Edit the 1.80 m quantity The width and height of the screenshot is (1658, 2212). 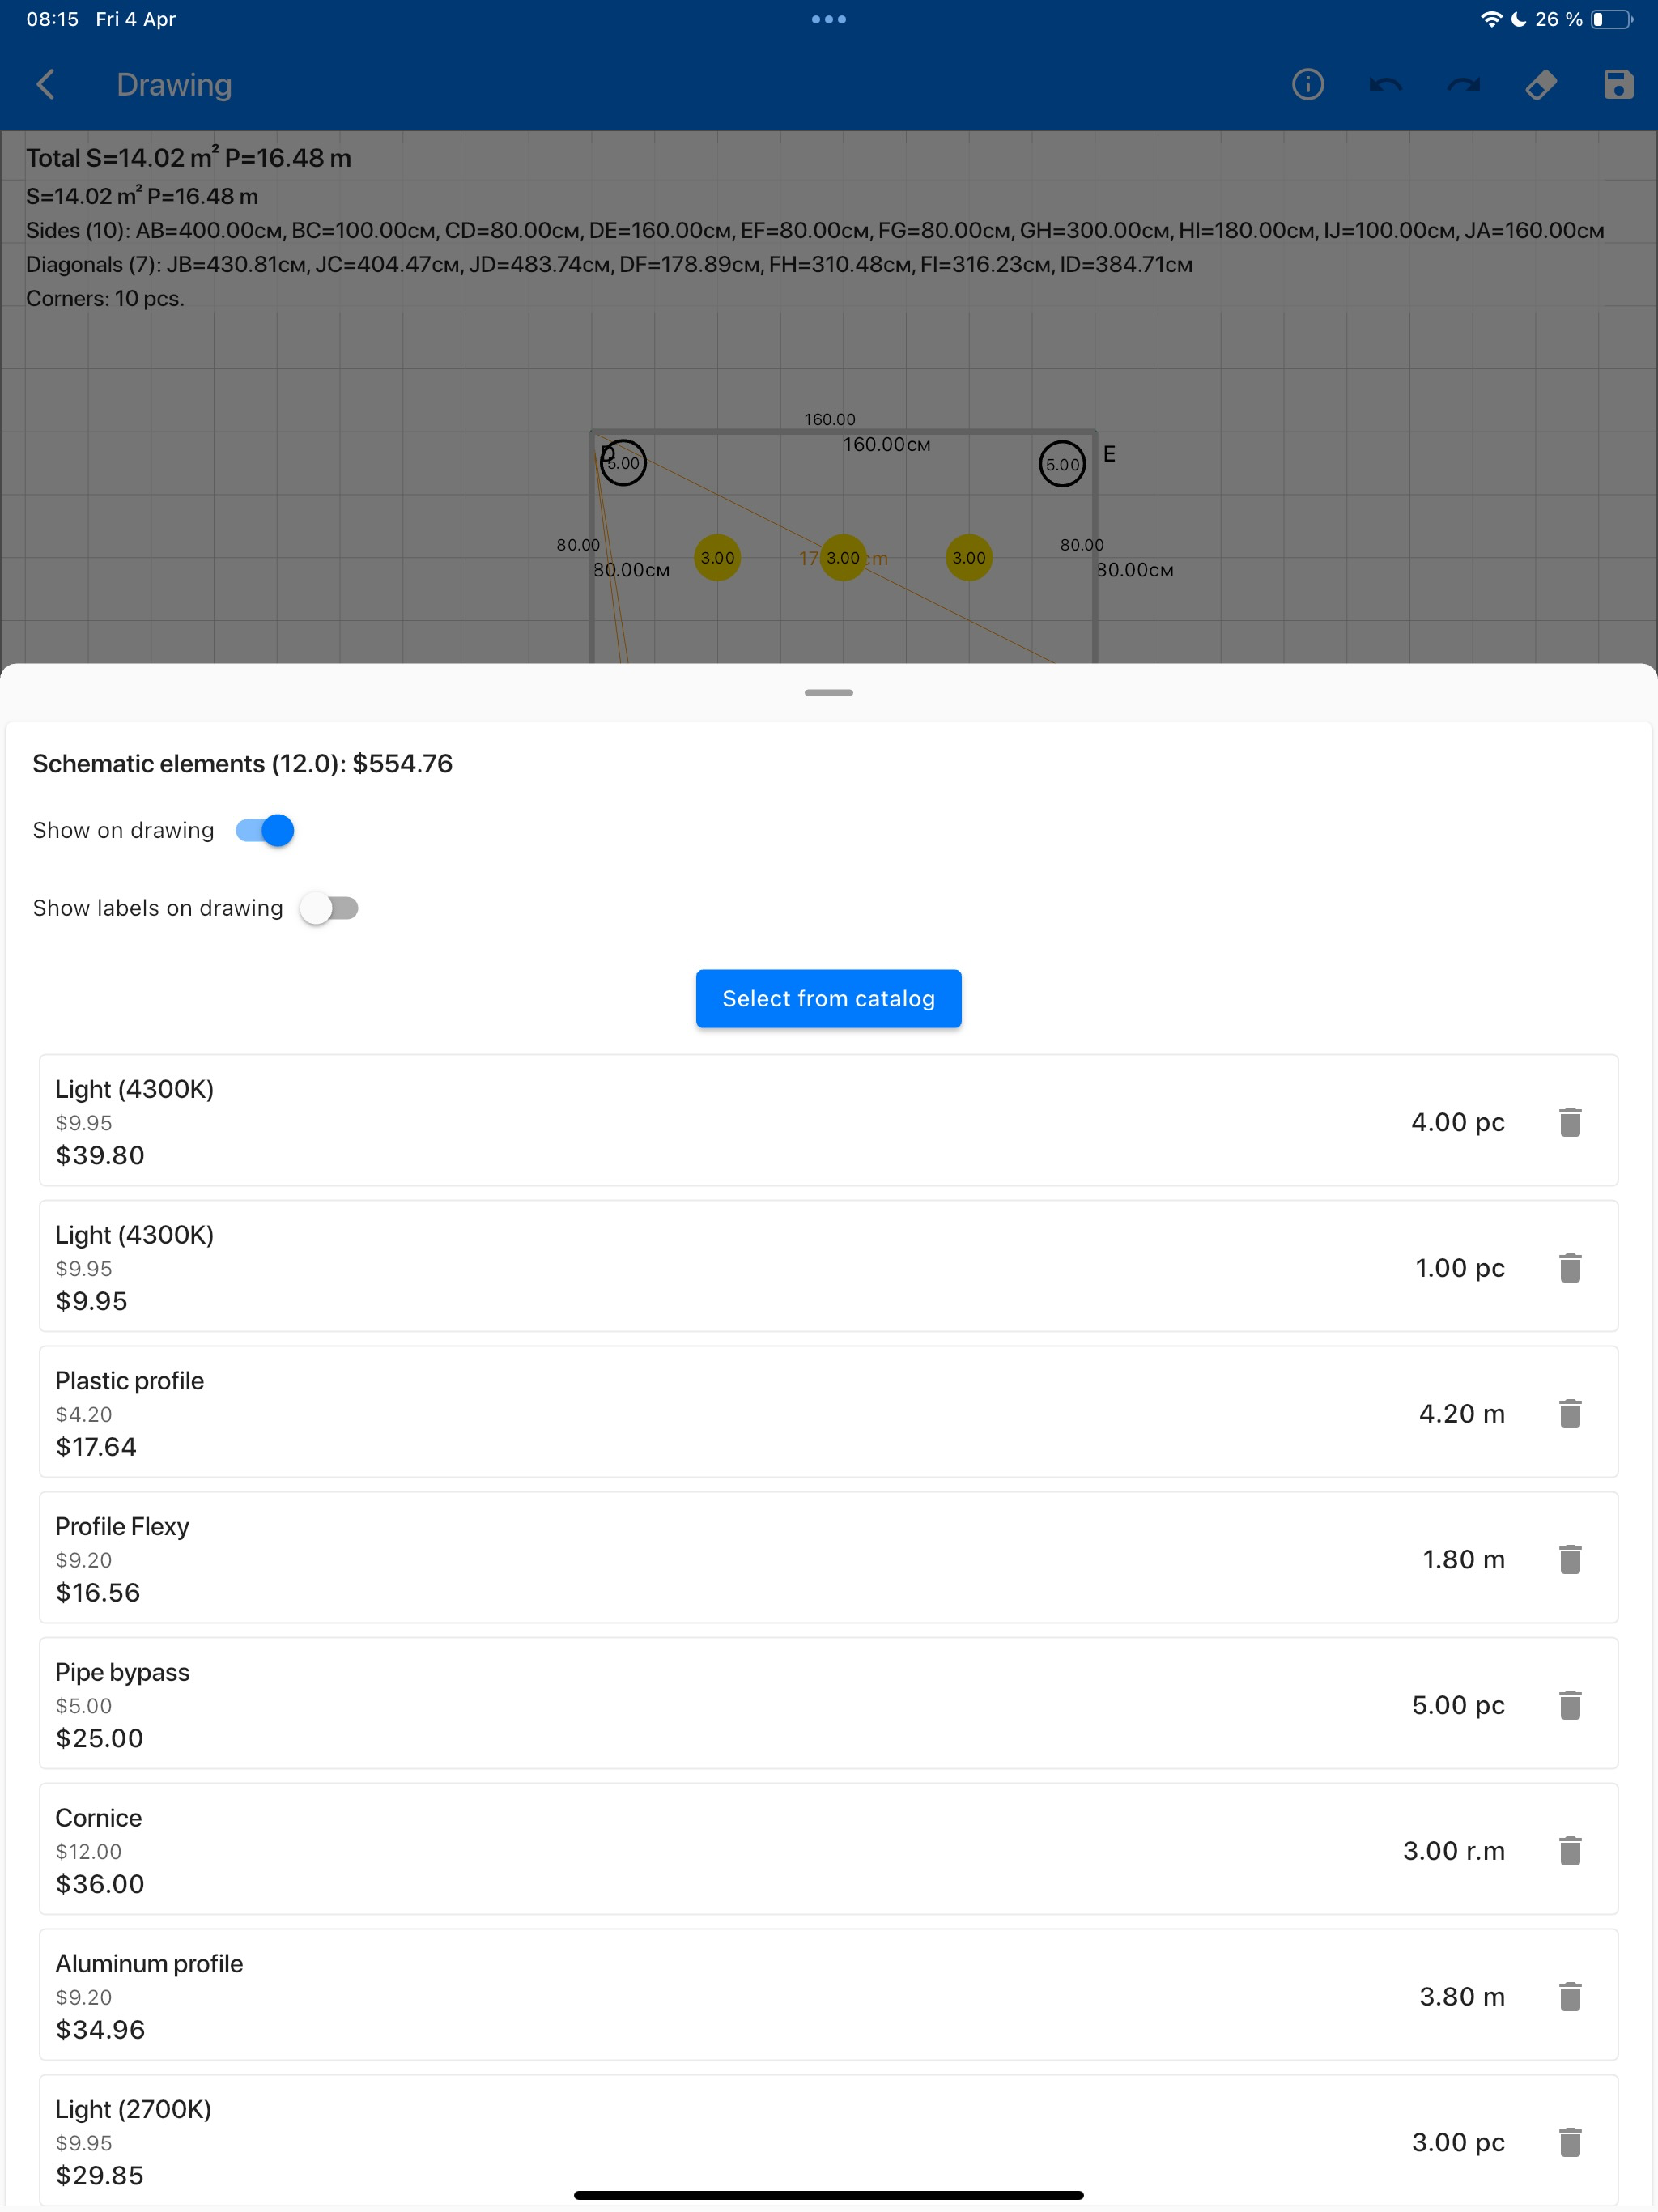(x=1464, y=1559)
